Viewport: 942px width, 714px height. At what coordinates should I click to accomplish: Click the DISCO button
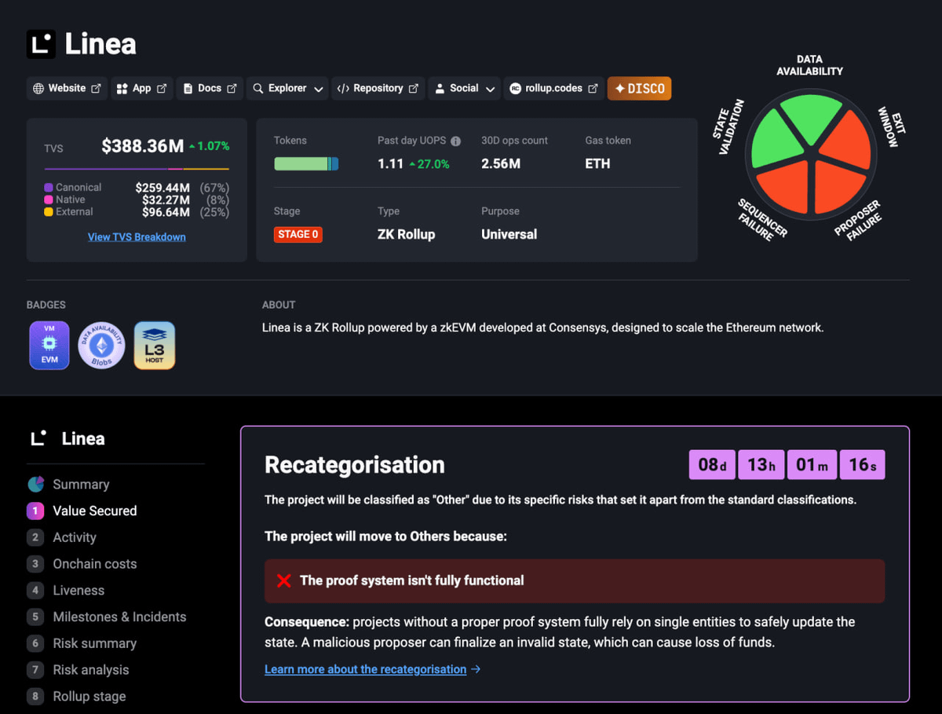pyautogui.click(x=639, y=89)
